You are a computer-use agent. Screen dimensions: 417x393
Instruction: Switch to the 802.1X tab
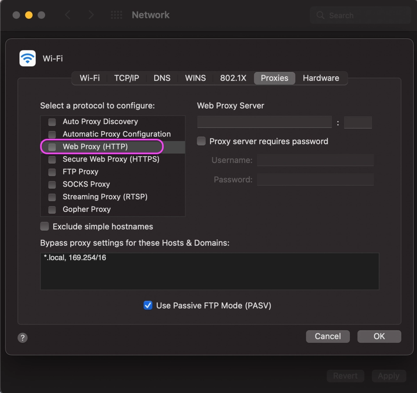point(233,78)
